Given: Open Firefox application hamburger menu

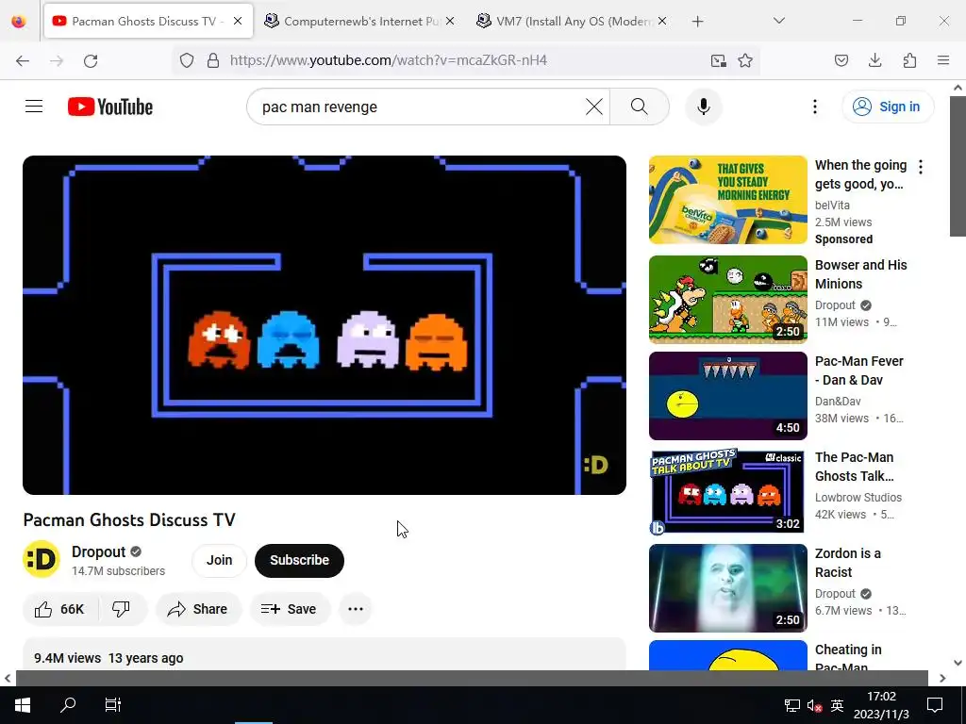Looking at the screenshot, I should (943, 60).
